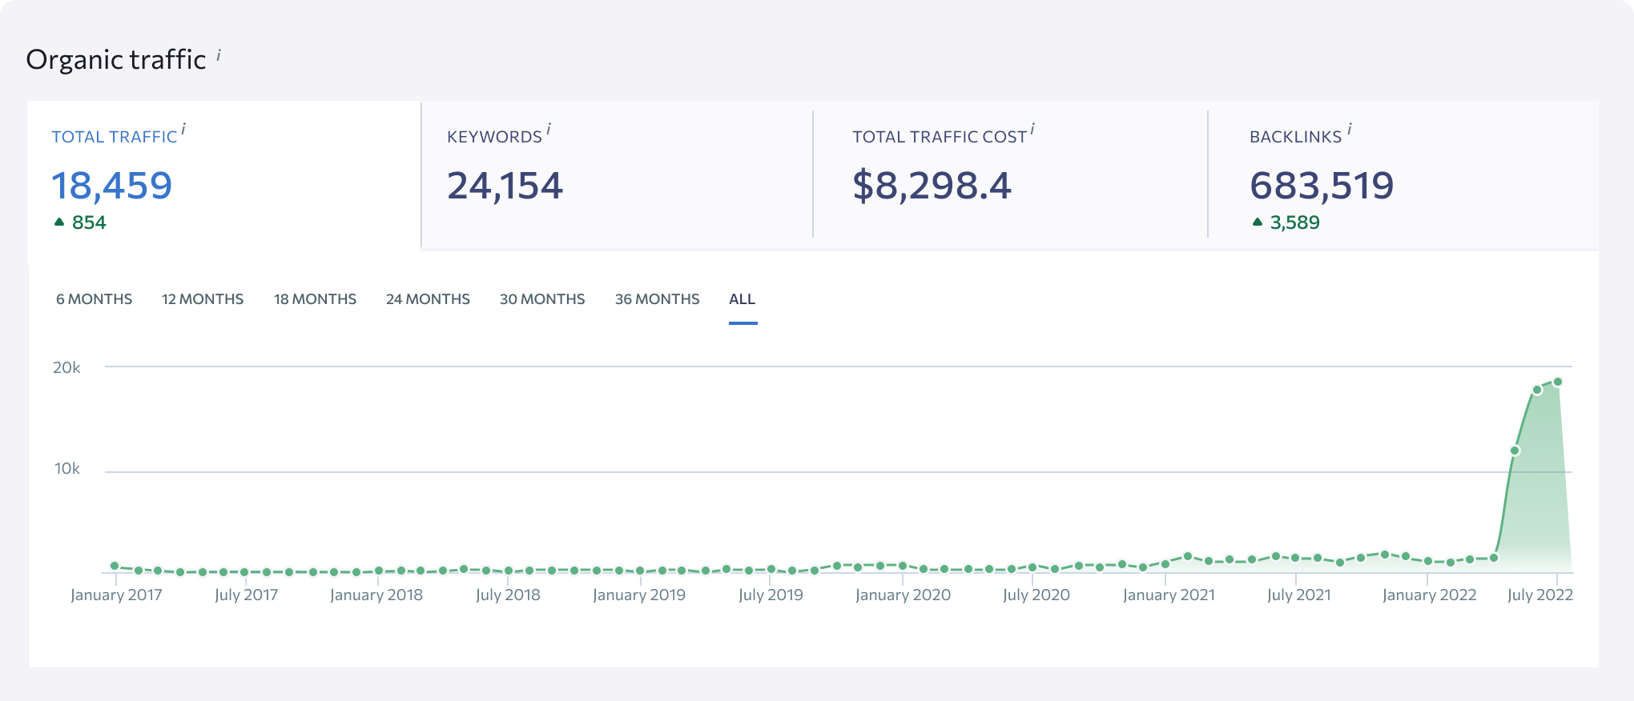The width and height of the screenshot is (1634, 701).
Task: Select the 6 MONTHS range tab
Action: (95, 299)
